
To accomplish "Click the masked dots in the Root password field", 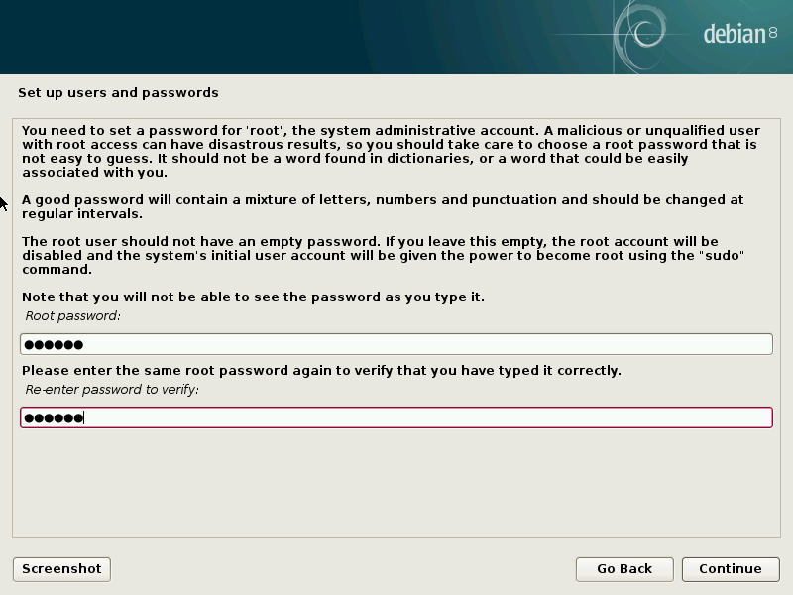I will click(54, 345).
